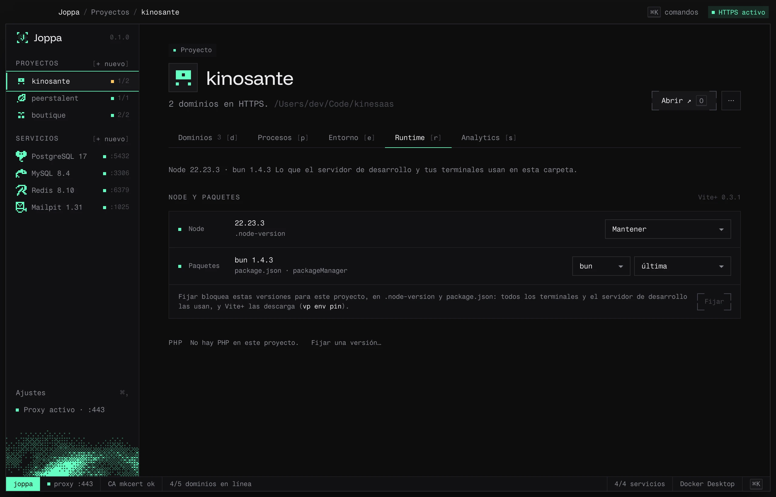Click the PostgreSQL 17 service icon
The height and width of the screenshot is (497, 776).
click(x=21, y=156)
